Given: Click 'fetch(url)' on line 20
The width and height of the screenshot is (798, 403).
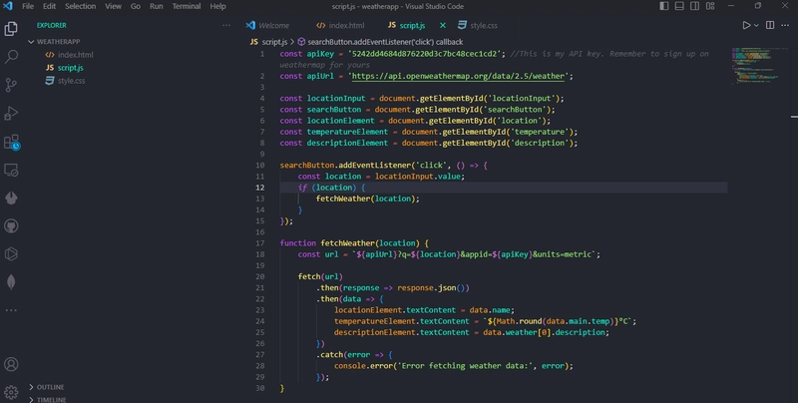Looking at the screenshot, I should coord(320,276).
